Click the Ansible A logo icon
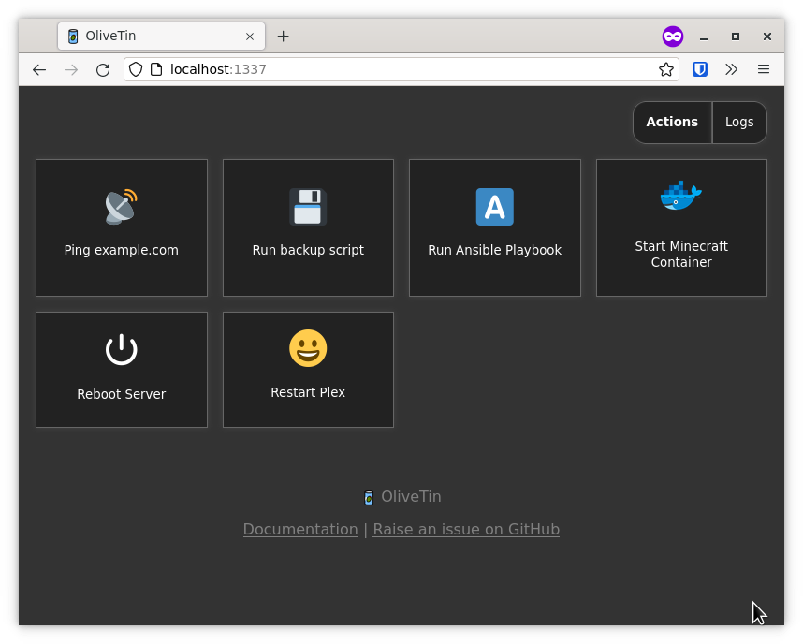The image size is (803, 644). 495,207
